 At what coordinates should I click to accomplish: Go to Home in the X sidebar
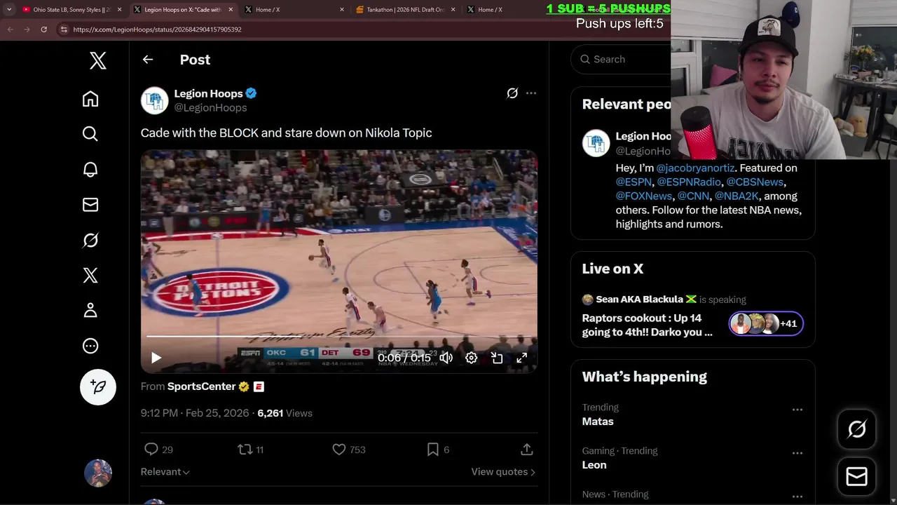[90, 99]
